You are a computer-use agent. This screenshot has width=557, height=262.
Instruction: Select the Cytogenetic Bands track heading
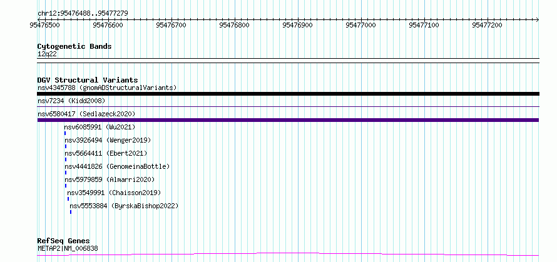point(74,46)
